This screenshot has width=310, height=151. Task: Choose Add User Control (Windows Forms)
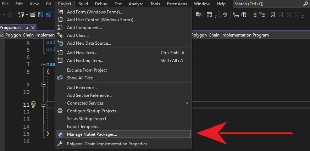[123, 20]
